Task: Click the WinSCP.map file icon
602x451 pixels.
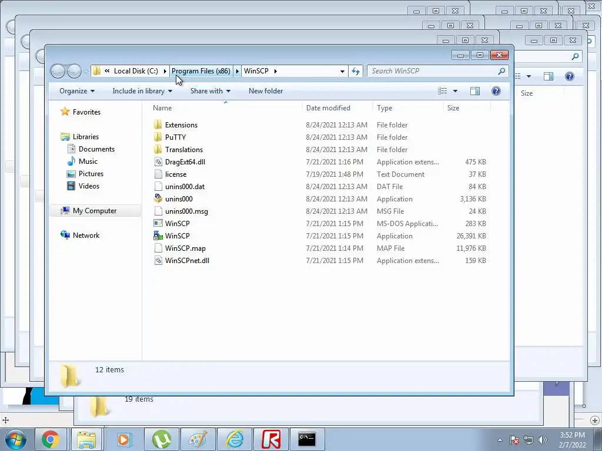Action: coord(158,248)
